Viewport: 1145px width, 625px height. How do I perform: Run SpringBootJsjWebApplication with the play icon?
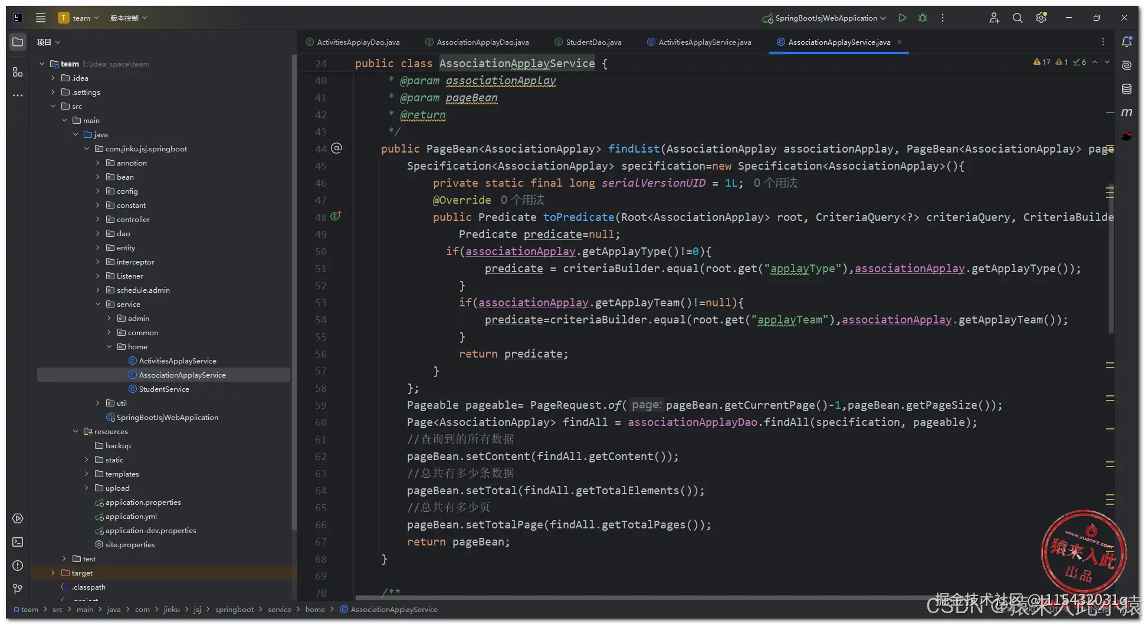coord(902,18)
